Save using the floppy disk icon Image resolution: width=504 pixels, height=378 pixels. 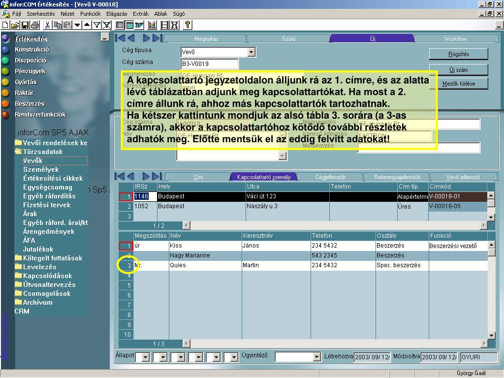click(x=25, y=25)
